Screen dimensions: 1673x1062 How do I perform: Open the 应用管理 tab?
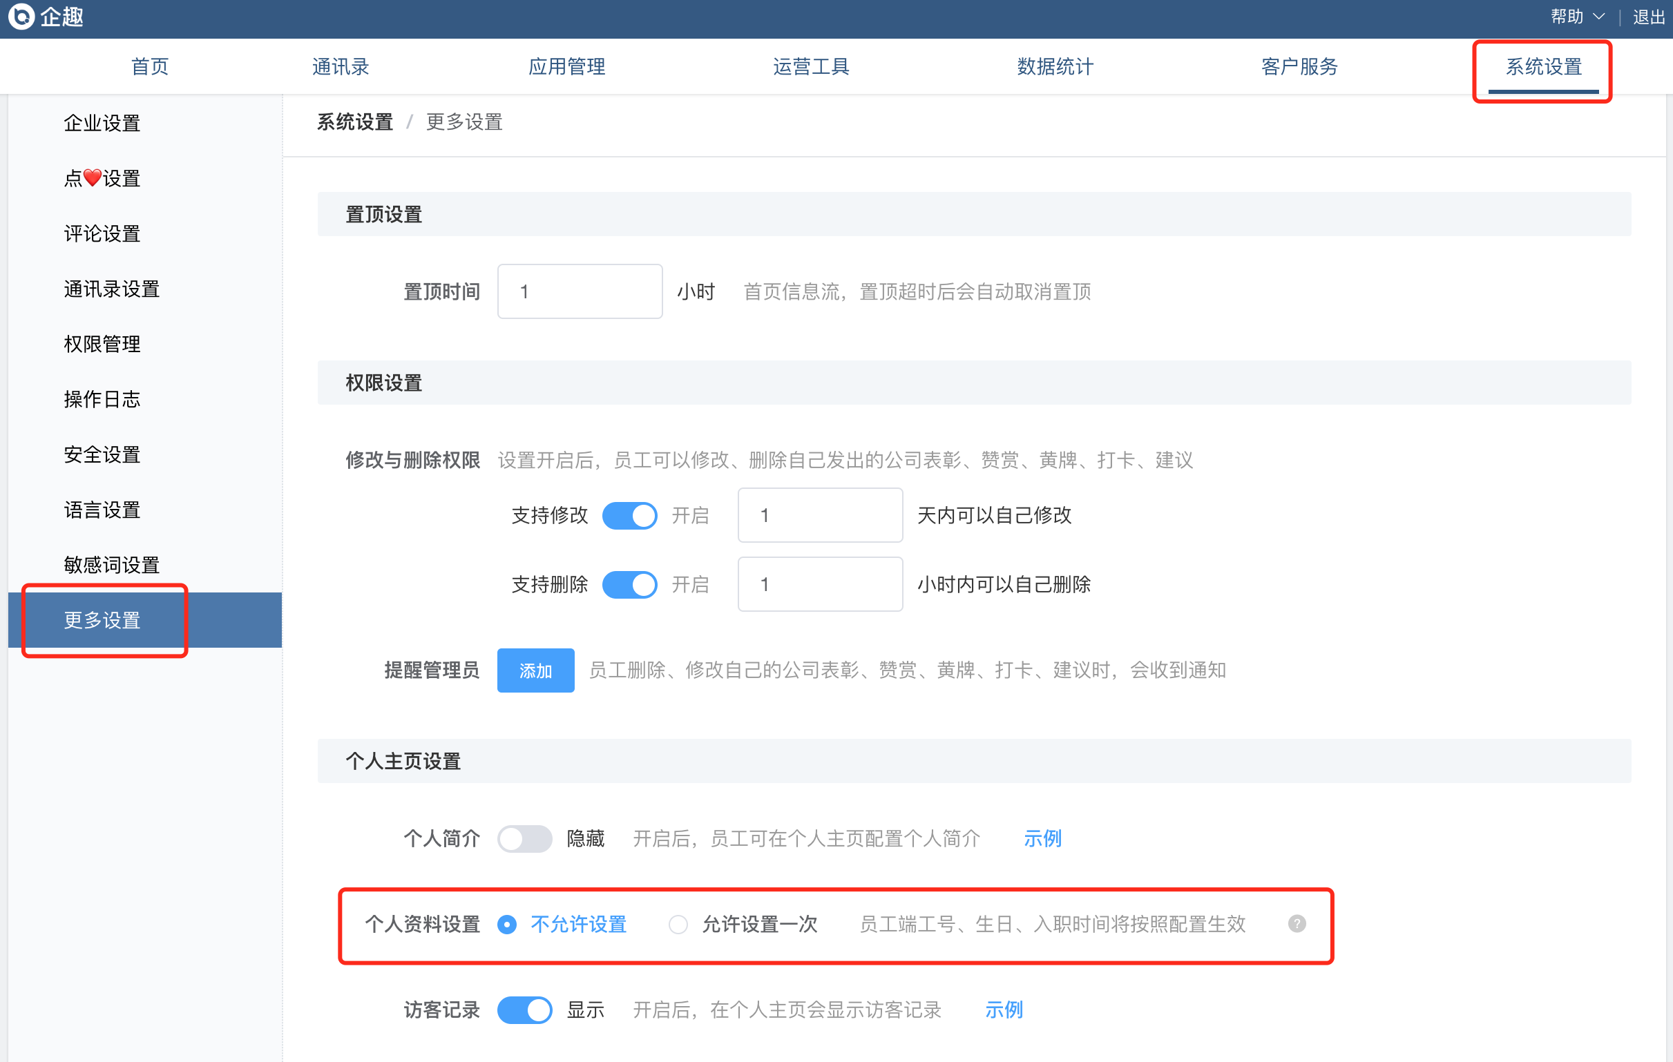coord(566,67)
